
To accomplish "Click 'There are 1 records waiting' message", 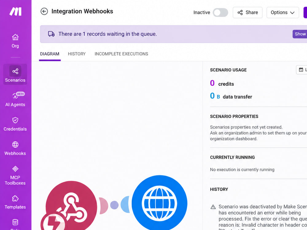I will coord(107,34).
